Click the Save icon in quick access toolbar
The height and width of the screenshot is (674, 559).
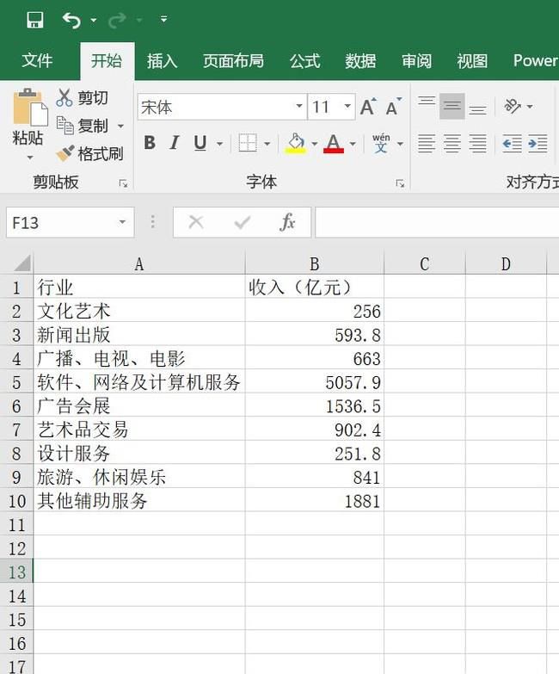pos(35,20)
